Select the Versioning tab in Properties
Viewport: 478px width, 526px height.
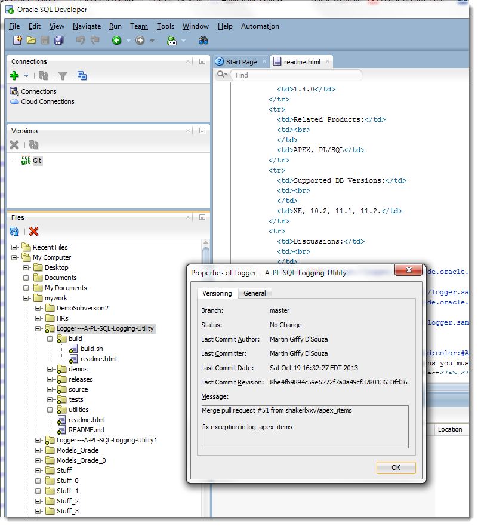pos(217,293)
